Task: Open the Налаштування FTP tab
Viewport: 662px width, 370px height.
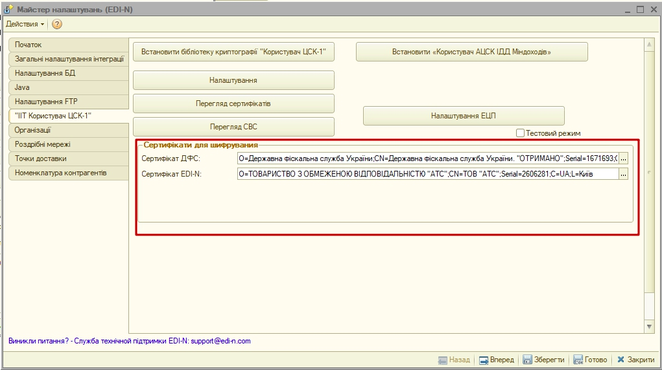Action: (68, 102)
